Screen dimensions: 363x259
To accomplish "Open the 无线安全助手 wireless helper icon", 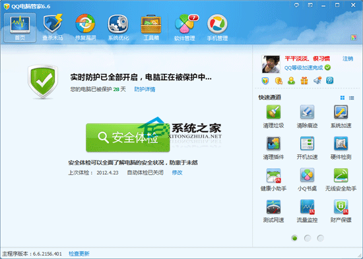I will point(341,175).
